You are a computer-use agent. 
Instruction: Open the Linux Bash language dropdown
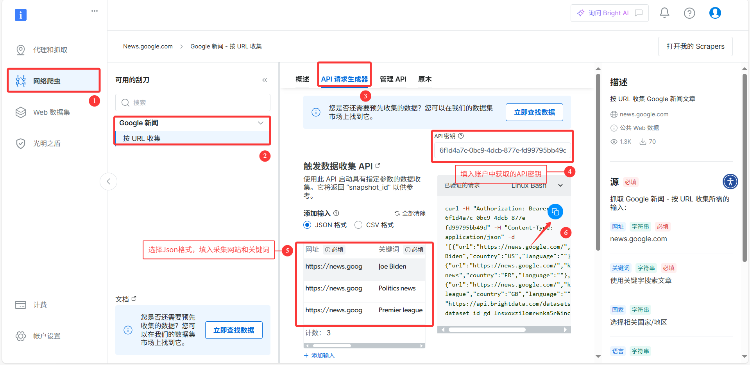pyautogui.click(x=537, y=185)
